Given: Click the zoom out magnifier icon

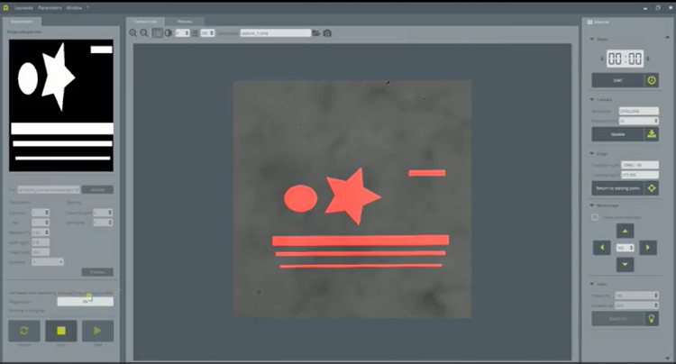Looking at the screenshot, I should [x=144, y=33].
